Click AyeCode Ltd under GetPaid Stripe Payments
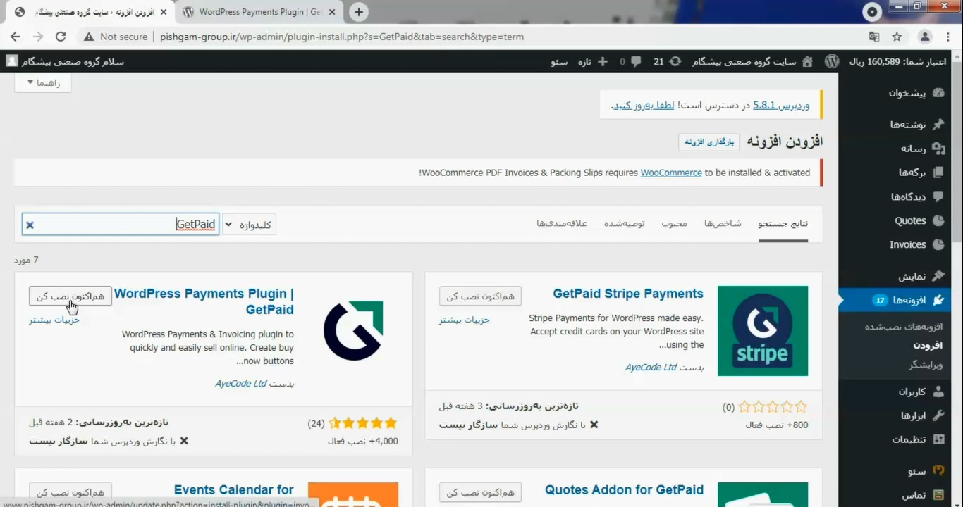Viewport: 963px width, 507px height. click(651, 368)
